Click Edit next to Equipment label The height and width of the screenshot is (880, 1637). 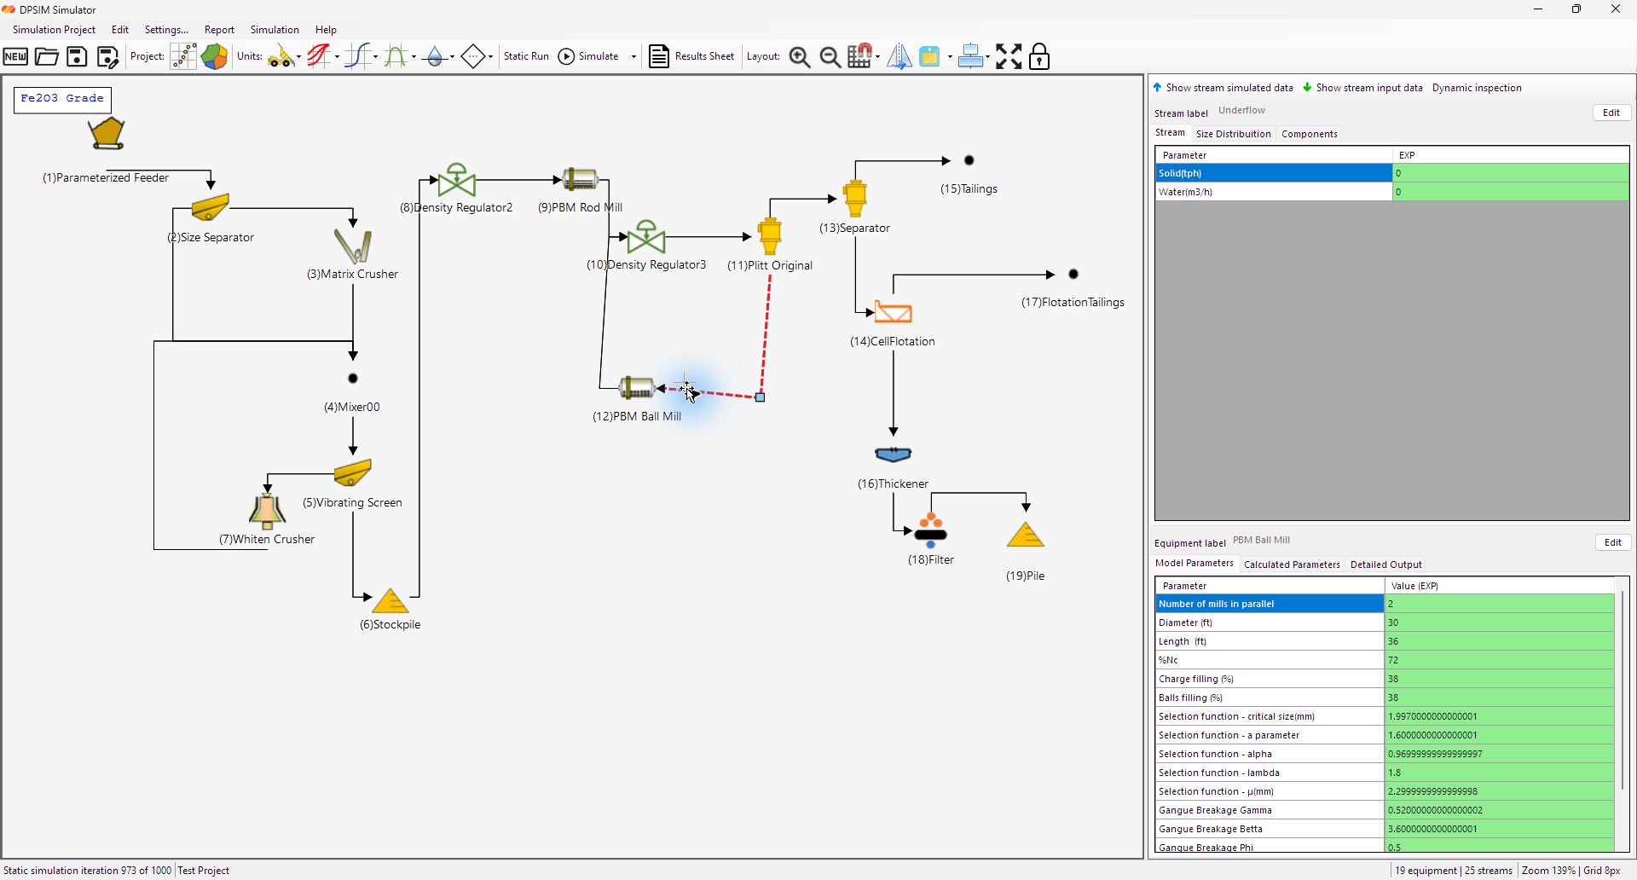[1613, 542]
